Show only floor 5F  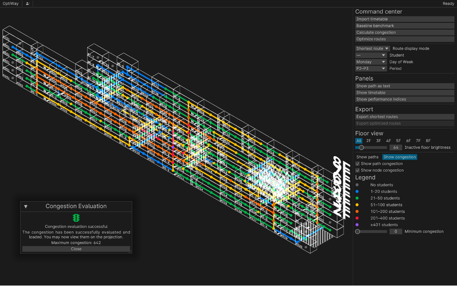[x=398, y=141]
